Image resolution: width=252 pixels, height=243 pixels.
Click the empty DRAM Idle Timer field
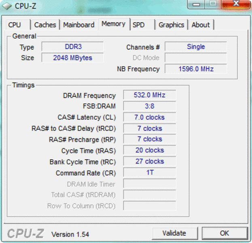pos(150,183)
